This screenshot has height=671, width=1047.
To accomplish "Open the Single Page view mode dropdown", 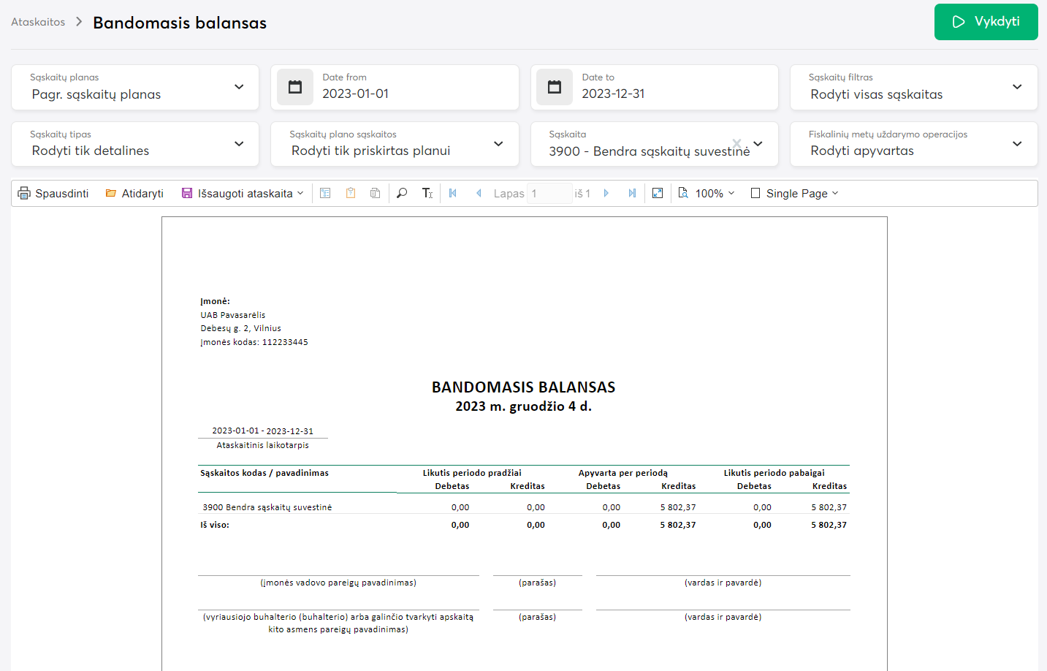I will click(795, 194).
